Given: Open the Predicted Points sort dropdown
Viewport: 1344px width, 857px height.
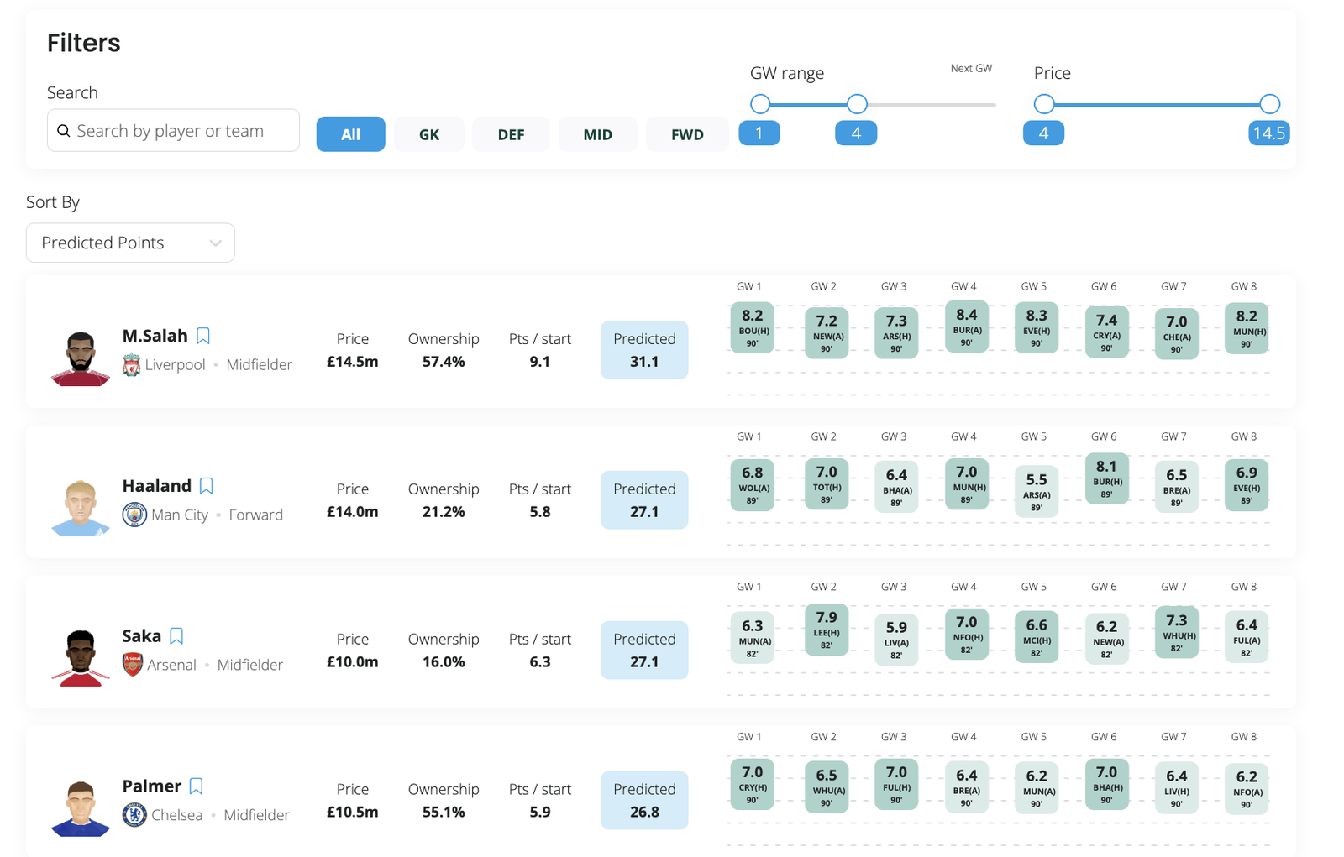Looking at the screenshot, I should point(130,243).
